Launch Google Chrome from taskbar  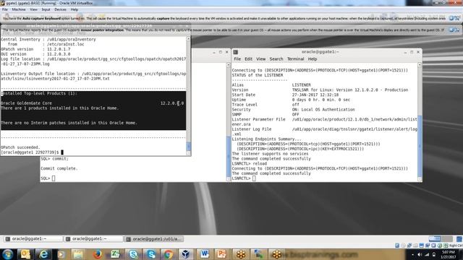tap(169, 254)
